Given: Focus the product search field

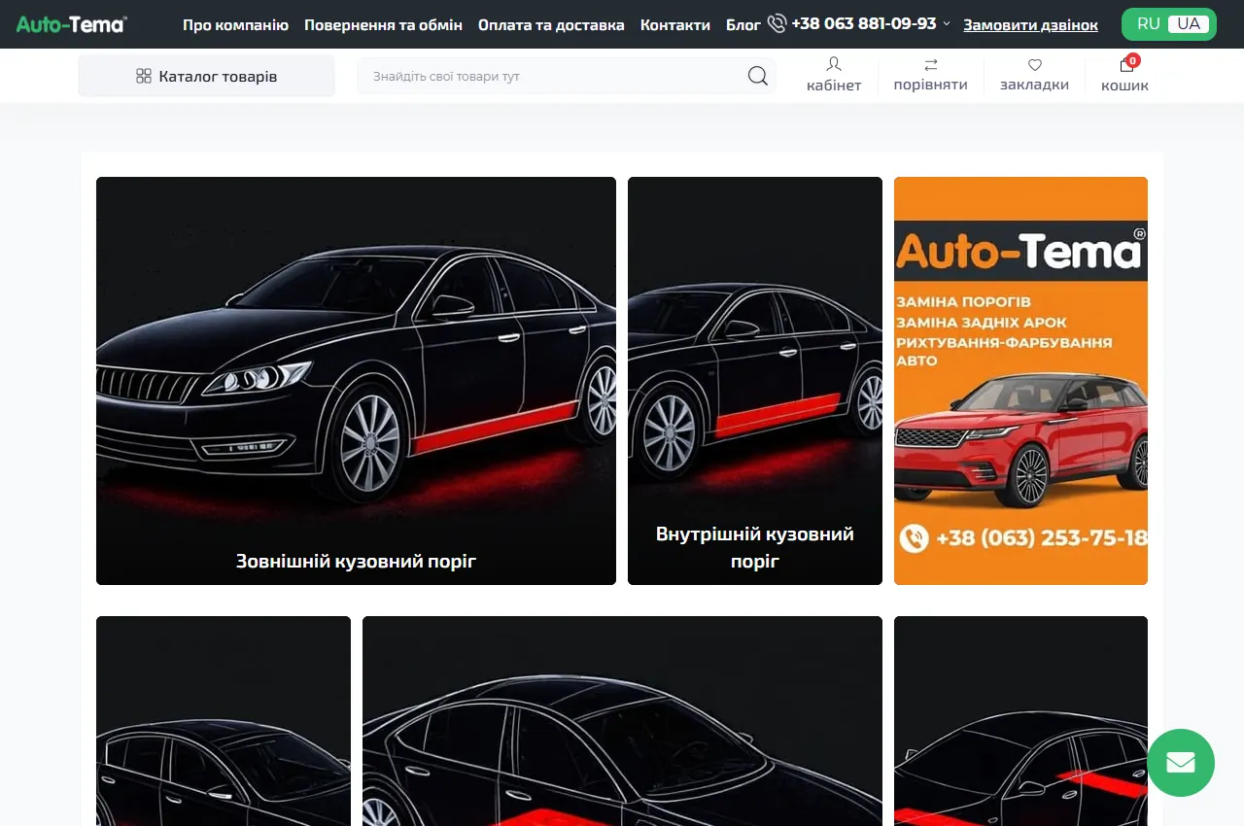Looking at the screenshot, I should [567, 76].
